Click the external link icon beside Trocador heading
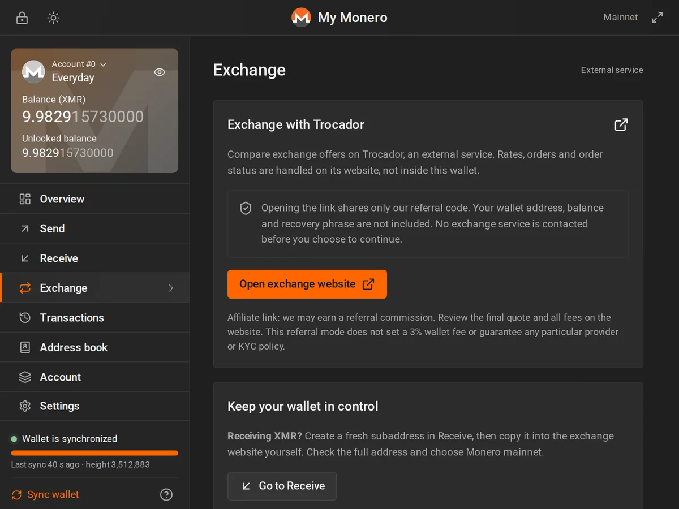This screenshot has width=679, height=509. click(621, 125)
